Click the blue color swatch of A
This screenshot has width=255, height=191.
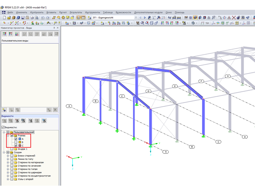[x=20, y=139]
